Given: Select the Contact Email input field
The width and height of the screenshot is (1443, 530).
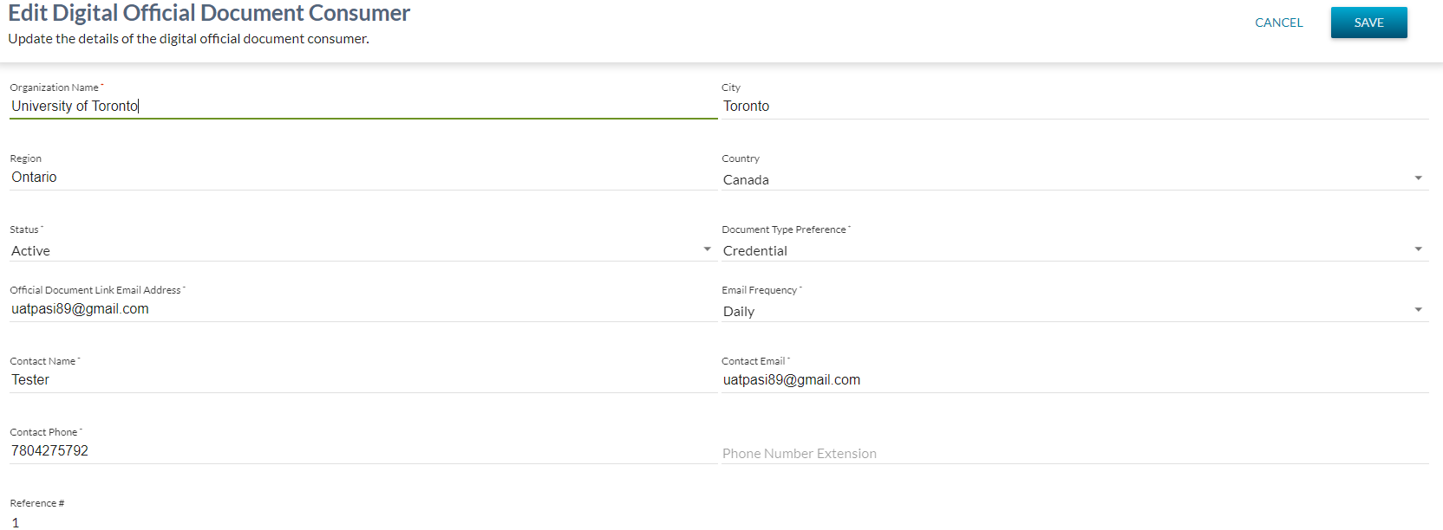Looking at the screenshot, I should [x=1074, y=379].
